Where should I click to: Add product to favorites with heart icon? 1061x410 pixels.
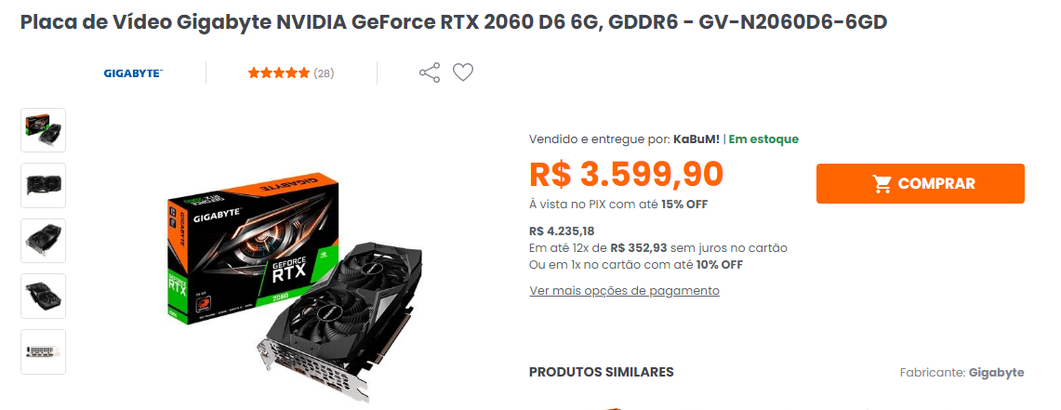463,73
